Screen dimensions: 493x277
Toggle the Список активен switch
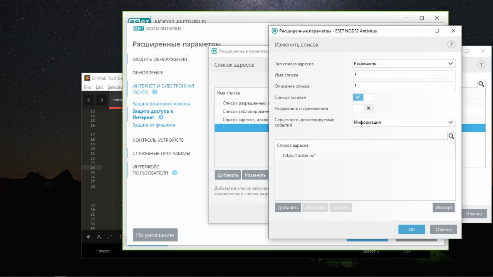tap(363, 97)
